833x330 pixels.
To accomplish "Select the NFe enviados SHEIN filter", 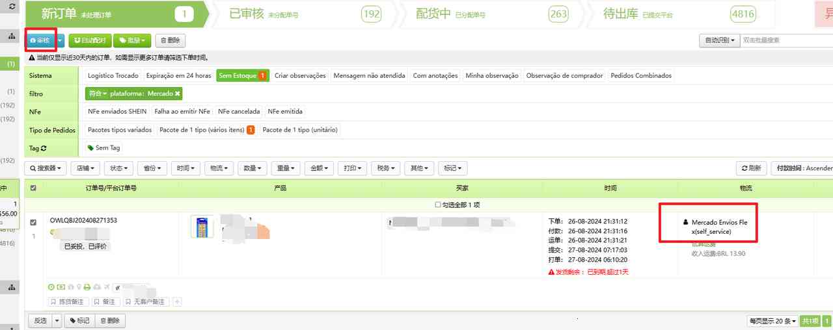I will point(117,112).
